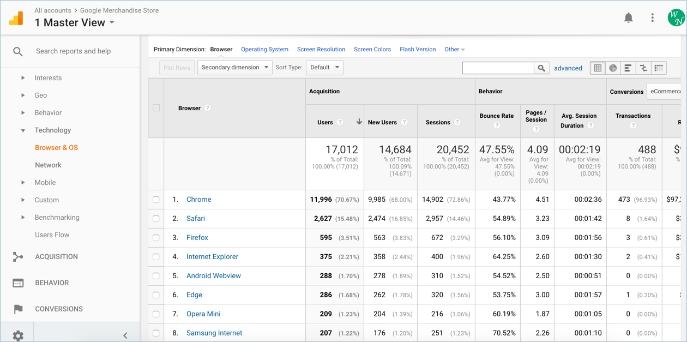This screenshot has width=687, height=342.
Task: Select Screen Resolution primary dimension
Action: click(x=321, y=50)
